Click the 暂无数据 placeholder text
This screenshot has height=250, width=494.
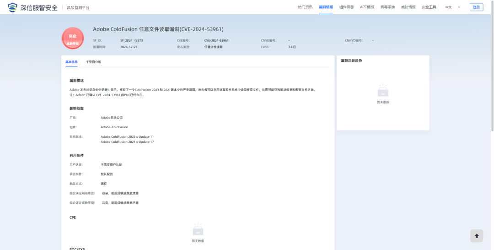pyautogui.click(x=198, y=241)
